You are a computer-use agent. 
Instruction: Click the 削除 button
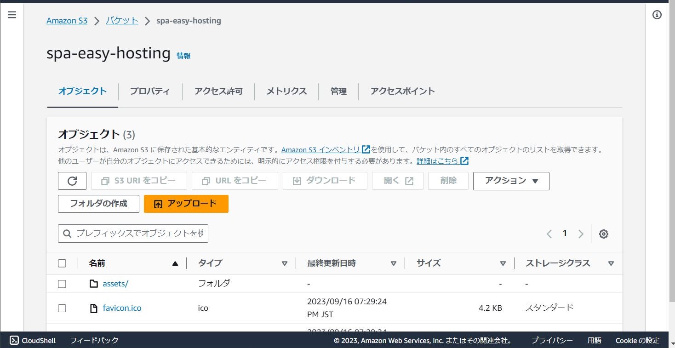[x=448, y=181]
